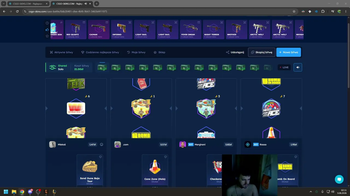Click the Performance Racing Tires sticker
Screen dimensions: 350x196
76,108
